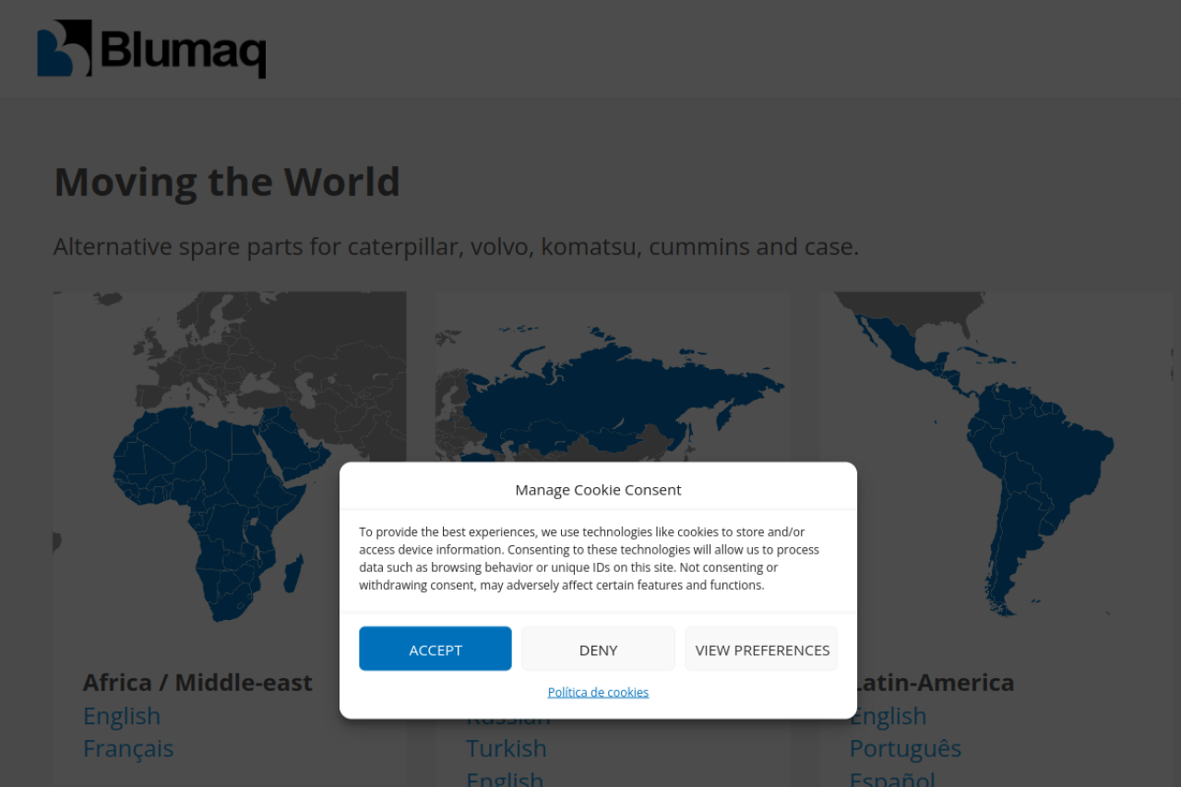
Task: Accept cookies in the consent dialog
Action: tap(435, 650)
